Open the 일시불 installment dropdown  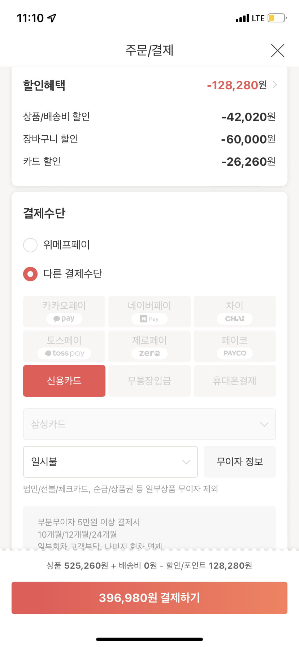[110, 462]
